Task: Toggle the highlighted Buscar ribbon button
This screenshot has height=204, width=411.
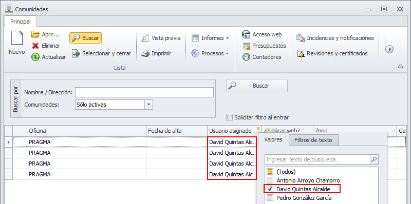Action: [85, 38]
